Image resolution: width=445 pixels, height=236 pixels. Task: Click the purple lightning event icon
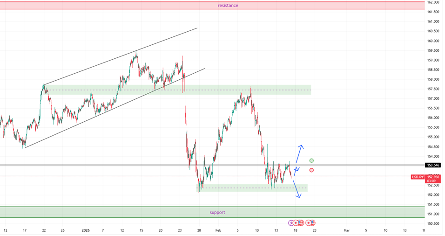(292, 223)
